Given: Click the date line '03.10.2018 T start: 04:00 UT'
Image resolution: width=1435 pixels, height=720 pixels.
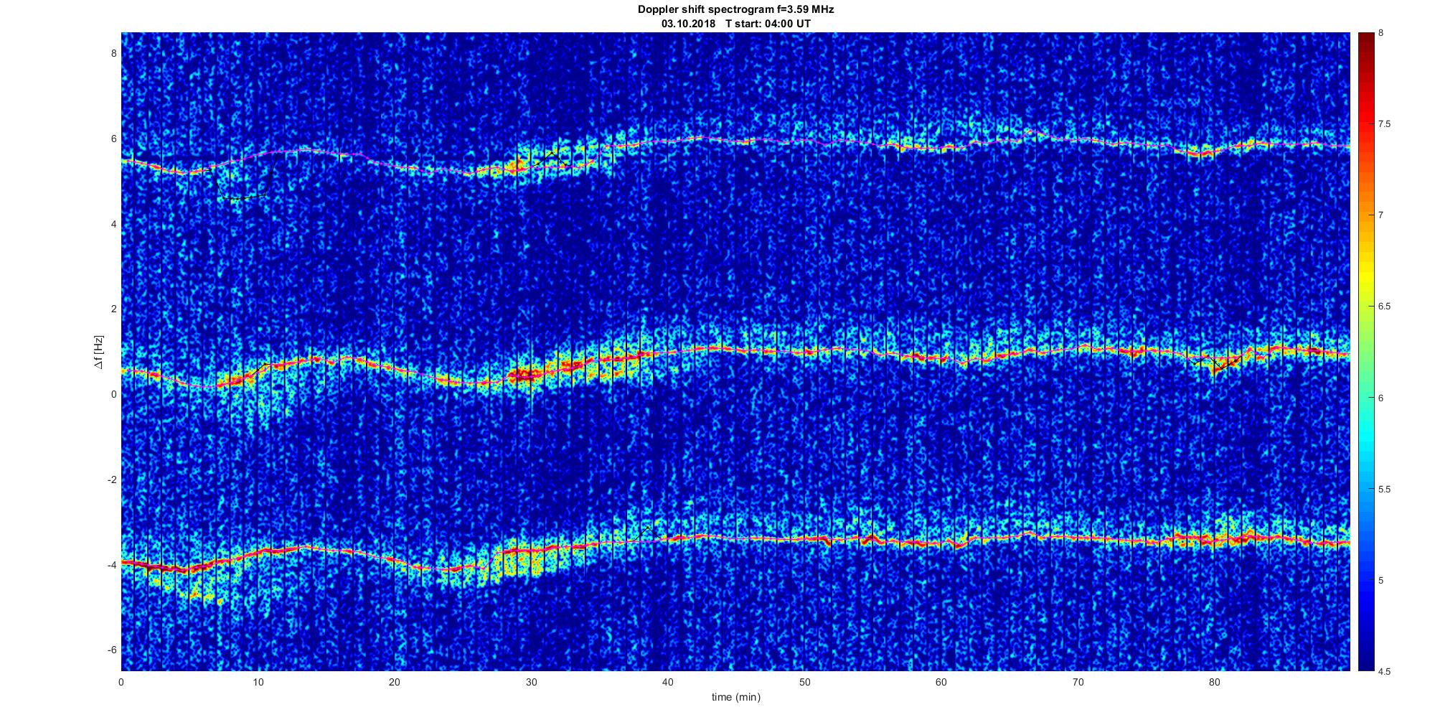Looking at the screenshot, I should [736, 24].
